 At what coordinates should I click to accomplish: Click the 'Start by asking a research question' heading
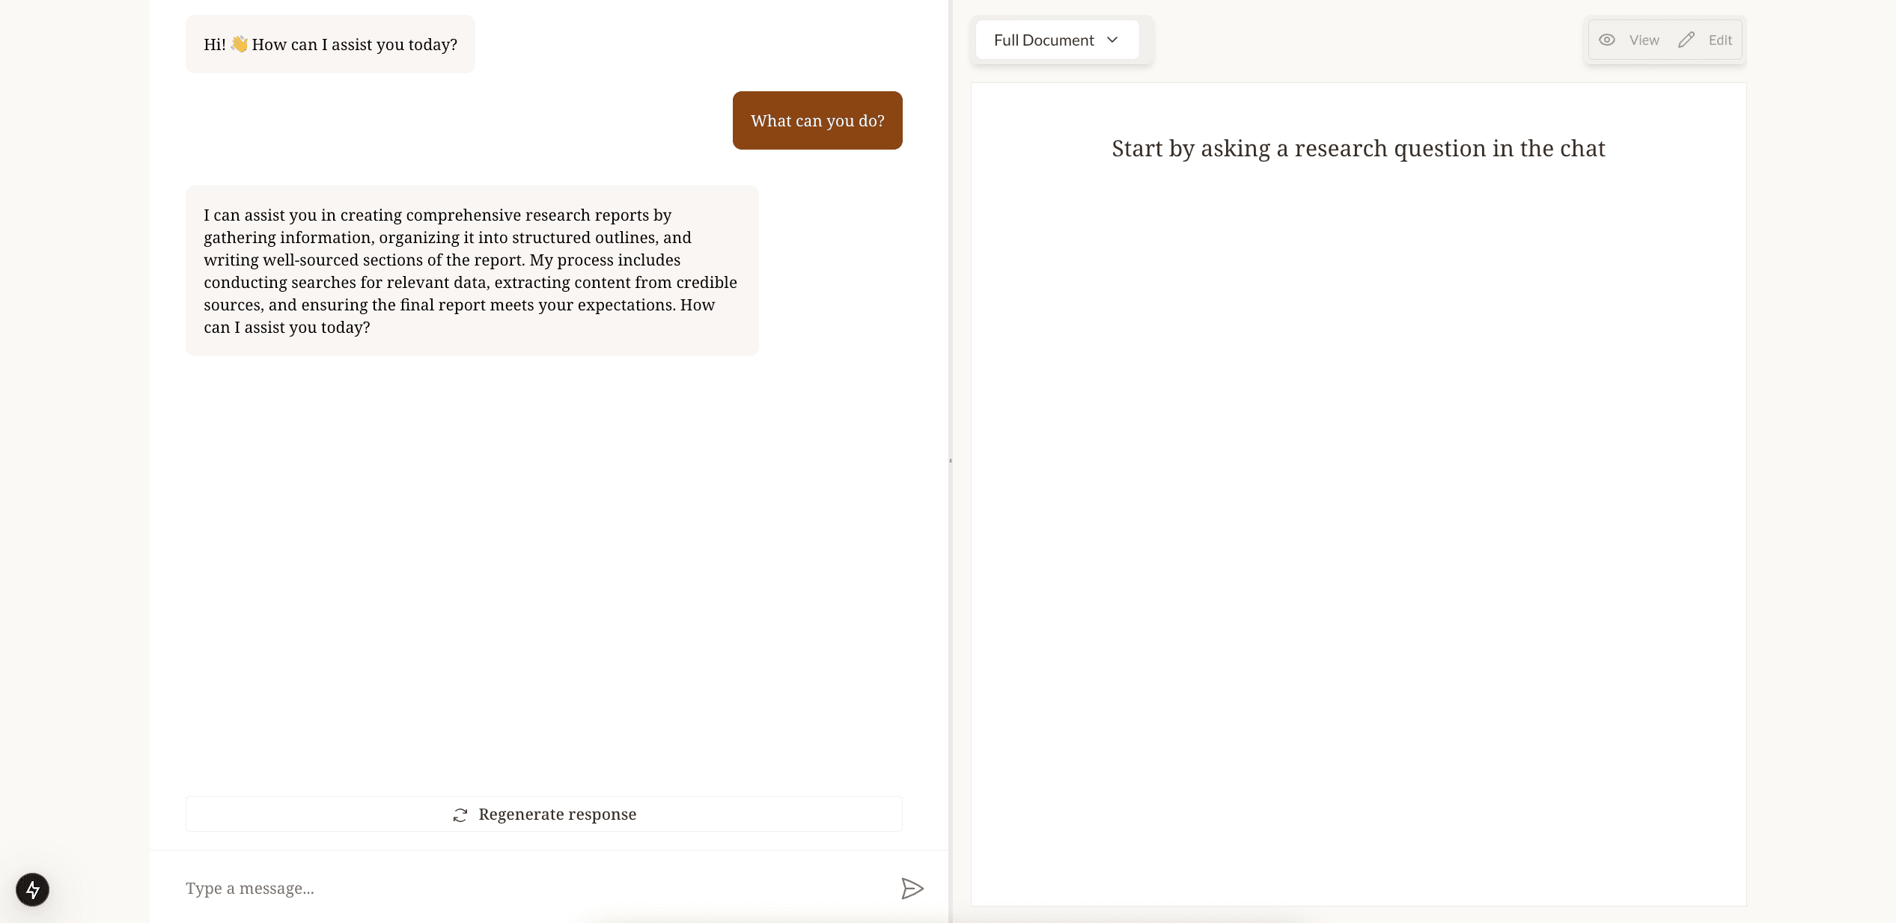click(x=1358, y=149)
